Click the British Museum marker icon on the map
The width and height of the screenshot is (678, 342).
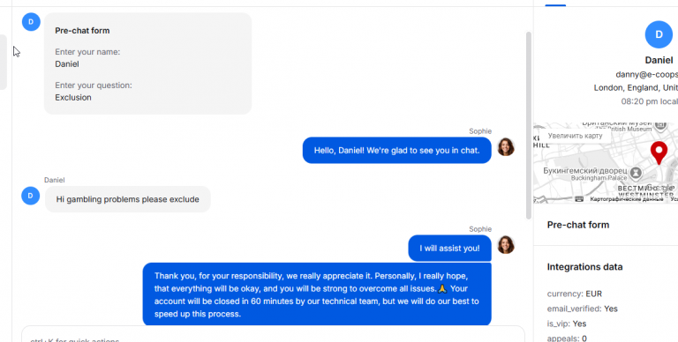click(660, 125)
